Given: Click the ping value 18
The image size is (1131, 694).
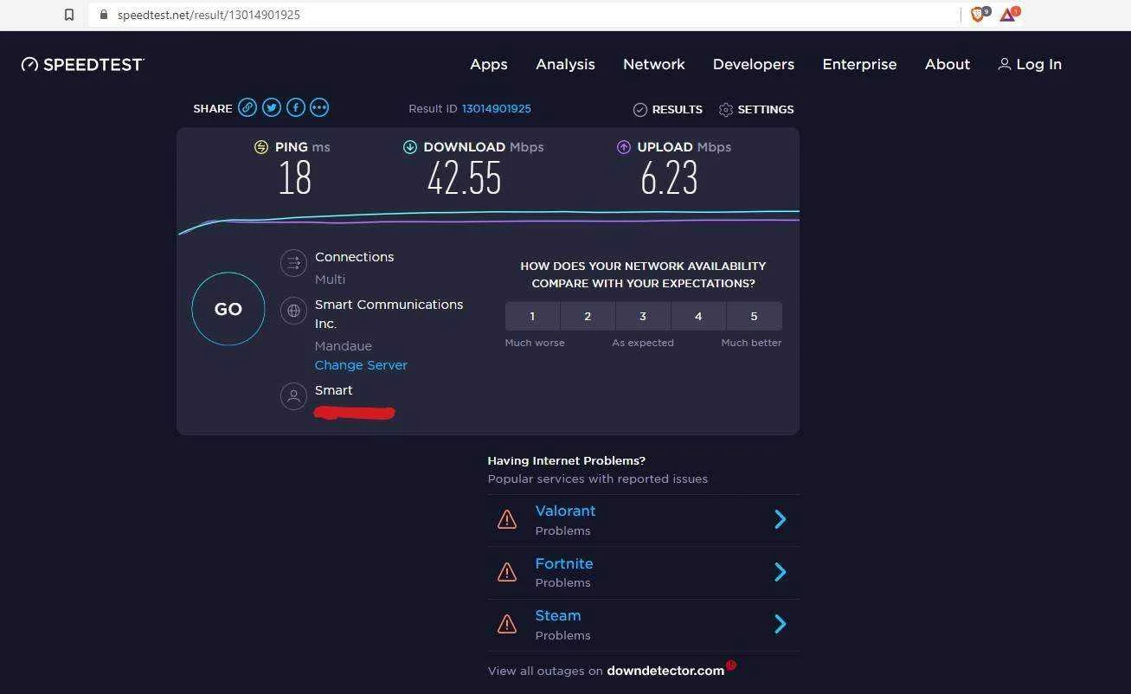Looking at the screenshot, I should [294, 178].
